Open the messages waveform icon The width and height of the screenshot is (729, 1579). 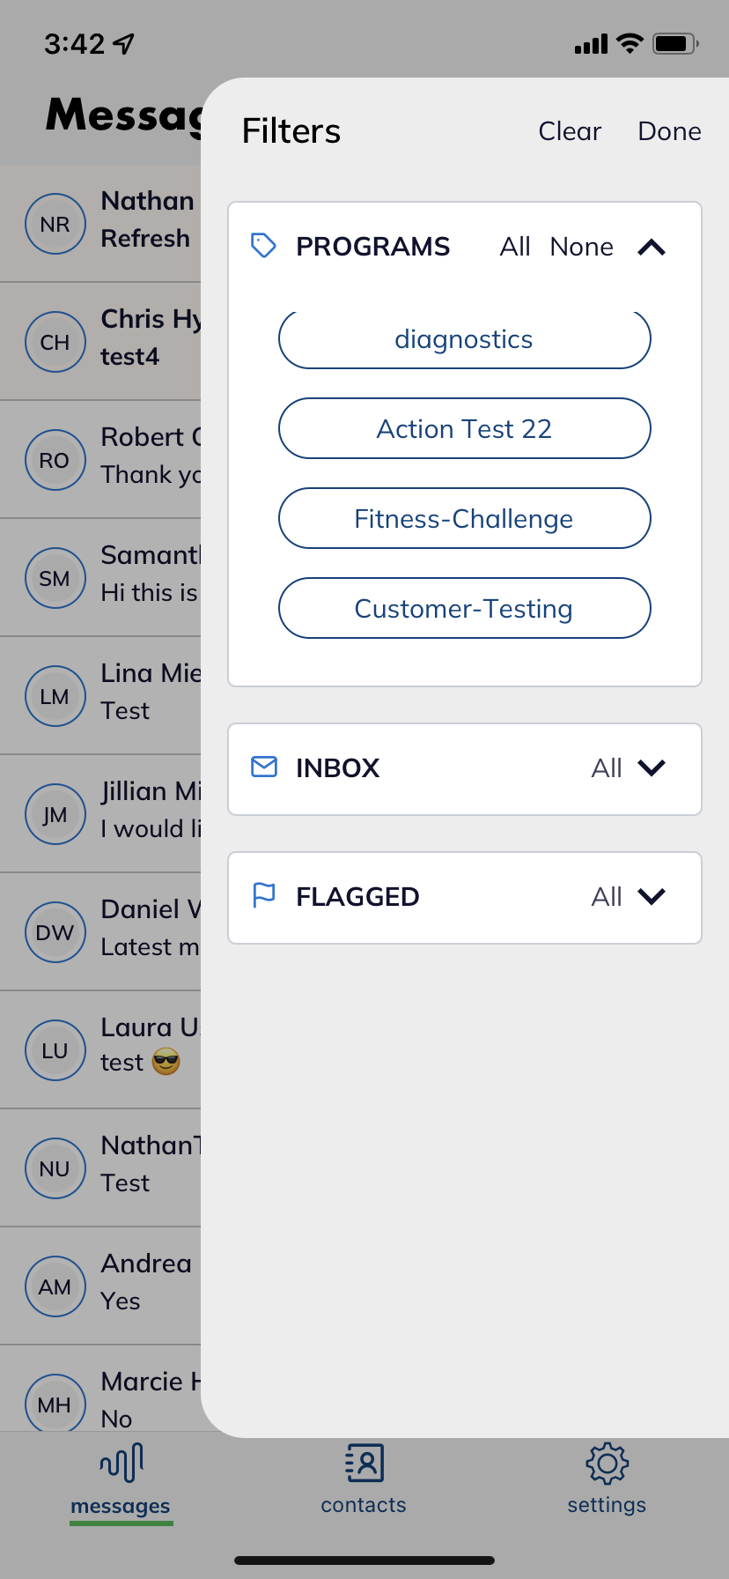point(121,1464)
